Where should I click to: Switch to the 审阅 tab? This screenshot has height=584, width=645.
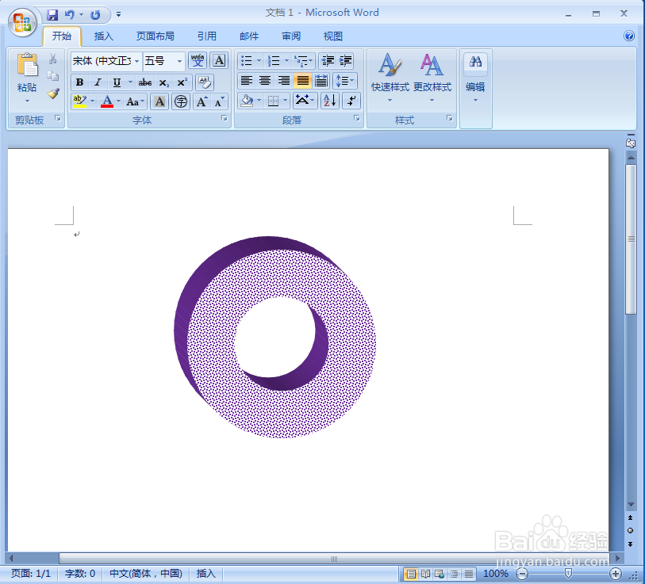click(x=291, y=36)
